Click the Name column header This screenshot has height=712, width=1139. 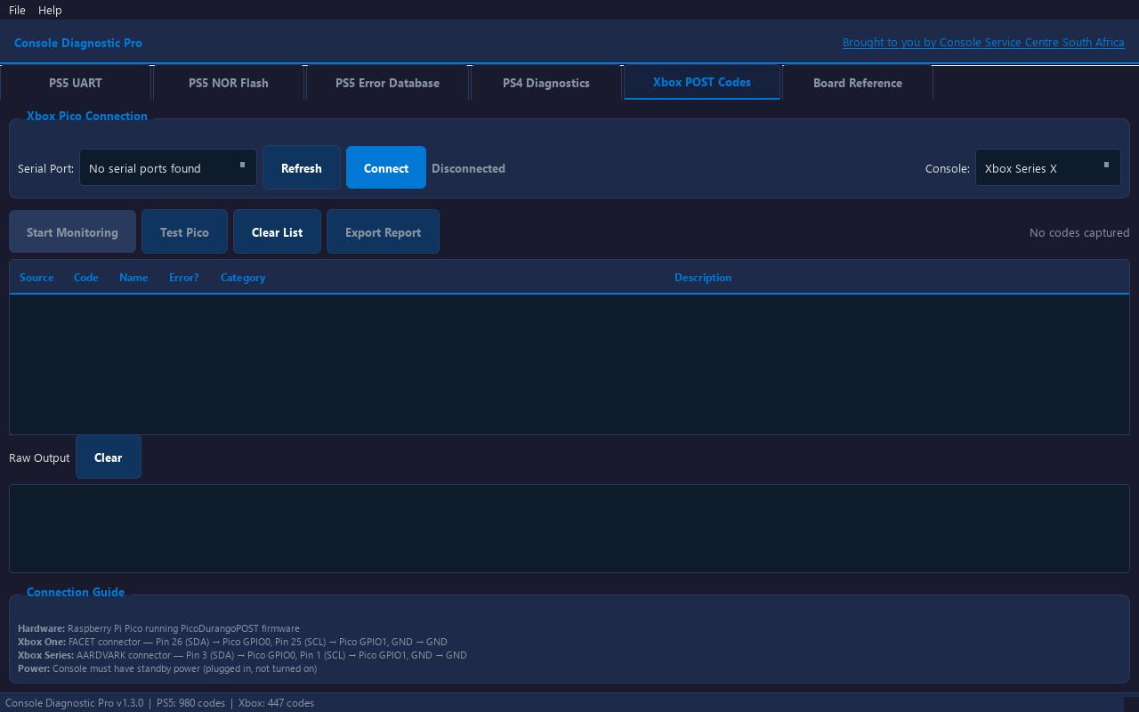133,278
